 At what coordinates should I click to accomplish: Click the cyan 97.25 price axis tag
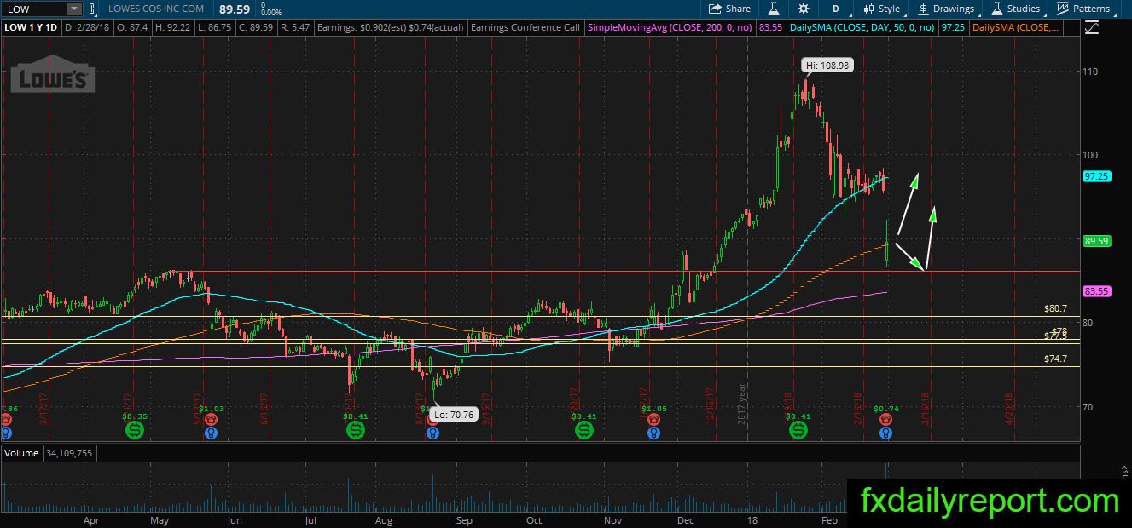(1096, 176)
